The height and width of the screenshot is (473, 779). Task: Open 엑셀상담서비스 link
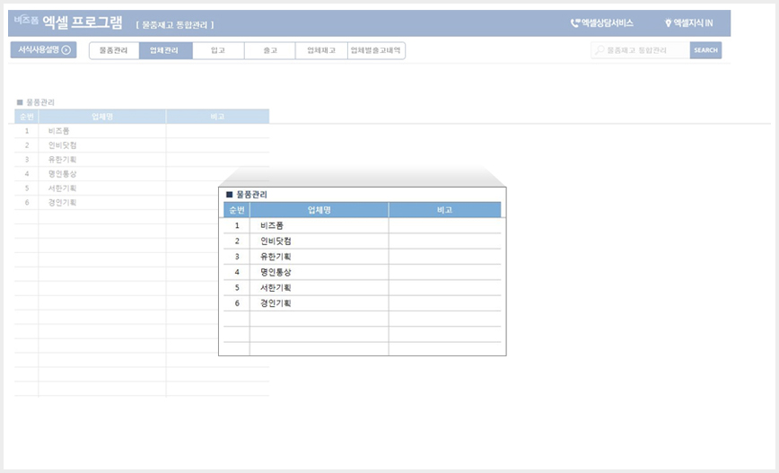[x=602, y=22]
